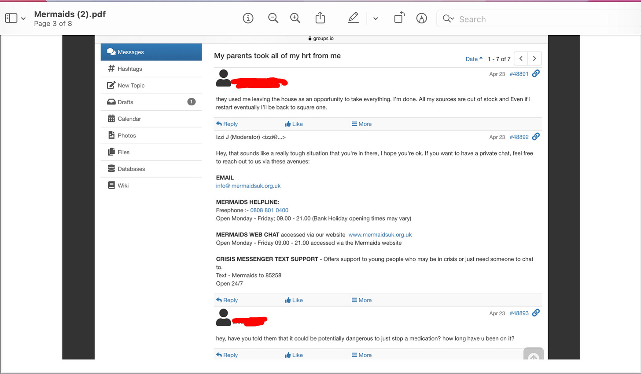Select the Highlight pen tool
Screen dimensions: 641x374
pos(353,18)
